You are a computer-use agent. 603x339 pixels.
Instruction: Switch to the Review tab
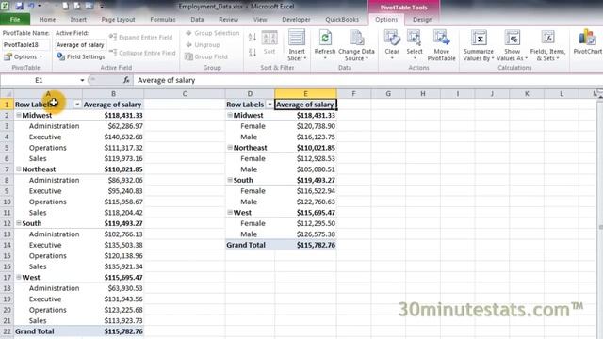(x=228, y=19)
